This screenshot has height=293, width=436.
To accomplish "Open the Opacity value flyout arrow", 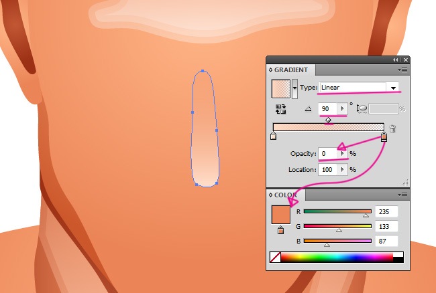I will click(x=343, y=154).
